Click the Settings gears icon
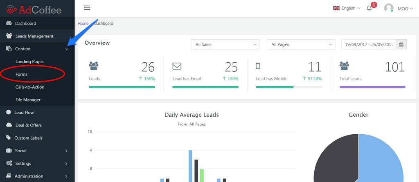419x182 pixels. point(9,163)
